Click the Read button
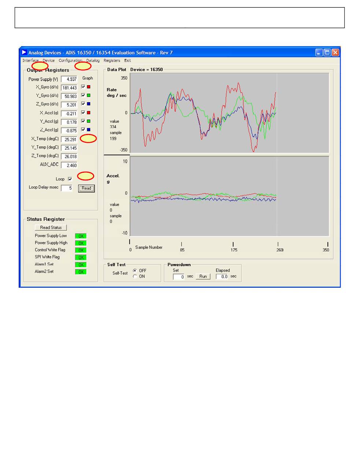This screenshot has width=348, height=459. coord(86,188)
